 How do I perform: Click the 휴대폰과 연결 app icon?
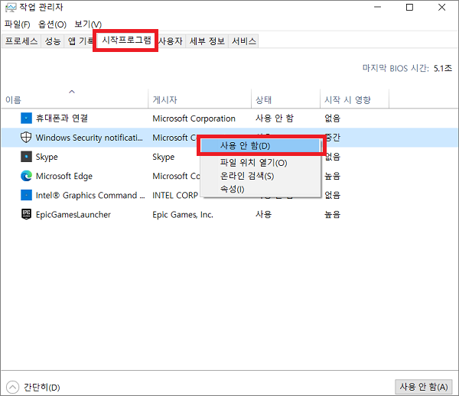(26, 118)
